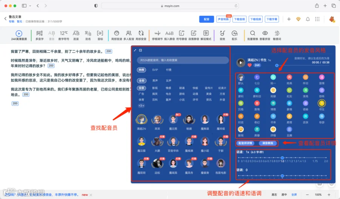The width and height of the screenshot is (340, 199).
Task: Select the 方言 category filter
Action: (222, 94)
